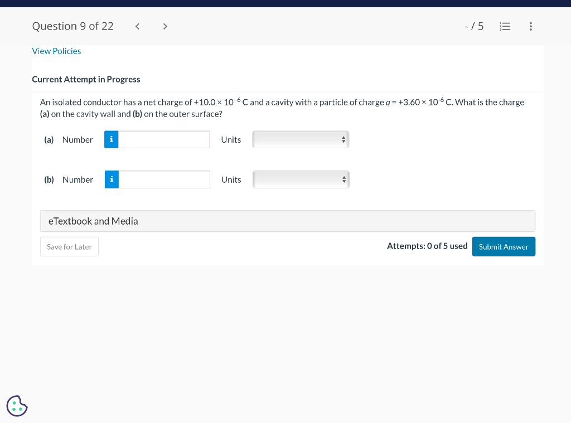571x423 pixels.
Task: Open the cookie preferences icon
Action: [17, 406]
